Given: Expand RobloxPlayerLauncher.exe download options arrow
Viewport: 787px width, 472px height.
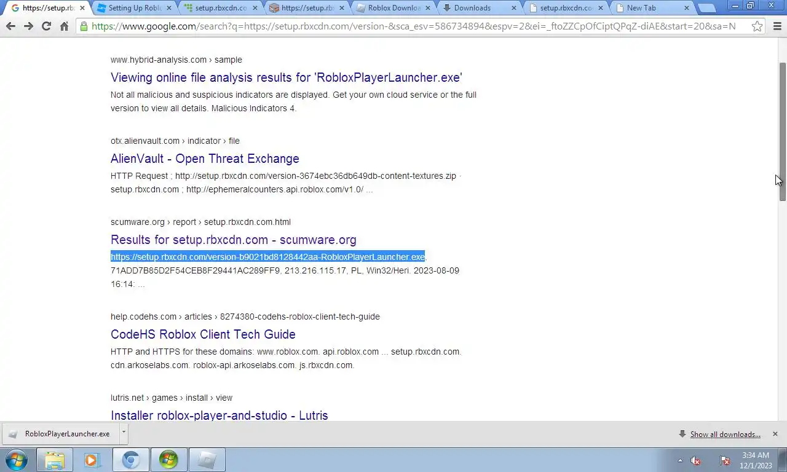Looking at the screenshot, I should point(124,433).
